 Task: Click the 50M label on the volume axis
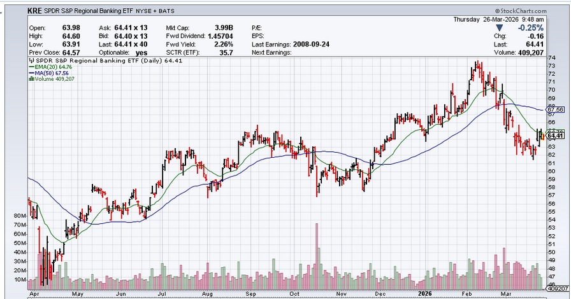tap(20, 243)
